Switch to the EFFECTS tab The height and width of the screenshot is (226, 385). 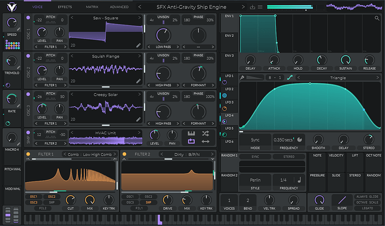pos(65,7)
